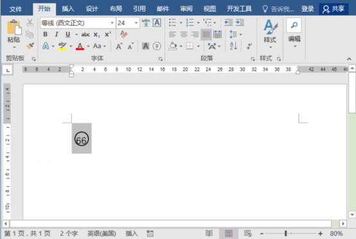Open the Phonetic Guide (wén) tool
Viewport: 356px width, 239px height.
tap(146, 22)
